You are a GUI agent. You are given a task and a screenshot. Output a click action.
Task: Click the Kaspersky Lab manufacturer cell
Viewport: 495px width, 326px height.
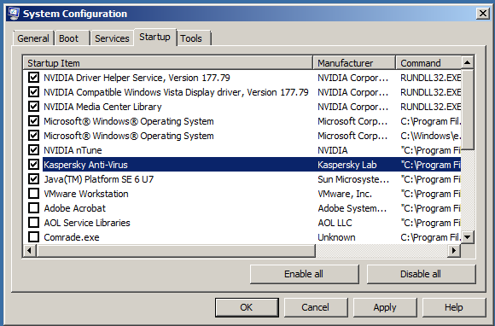click(347, 165)
